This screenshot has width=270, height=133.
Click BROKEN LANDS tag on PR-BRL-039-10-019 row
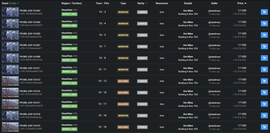click(69, 129)
